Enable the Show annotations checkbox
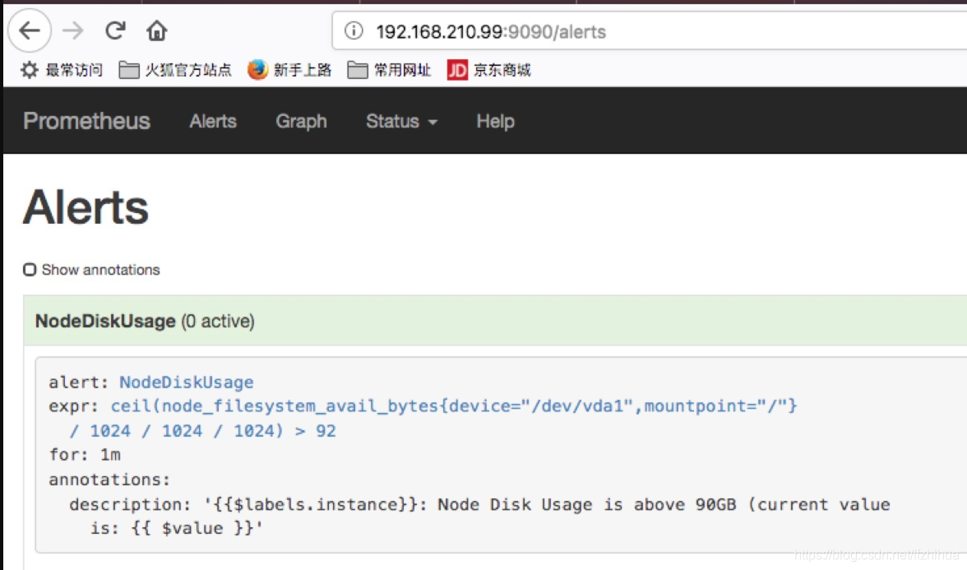The image size is (967, 570). click(30, 270)
